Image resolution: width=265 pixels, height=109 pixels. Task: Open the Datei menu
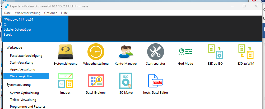coord(8,13)
